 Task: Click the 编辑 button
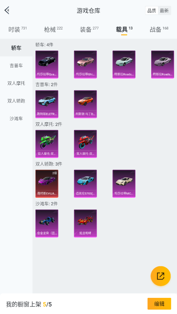(x=159, y=304)
